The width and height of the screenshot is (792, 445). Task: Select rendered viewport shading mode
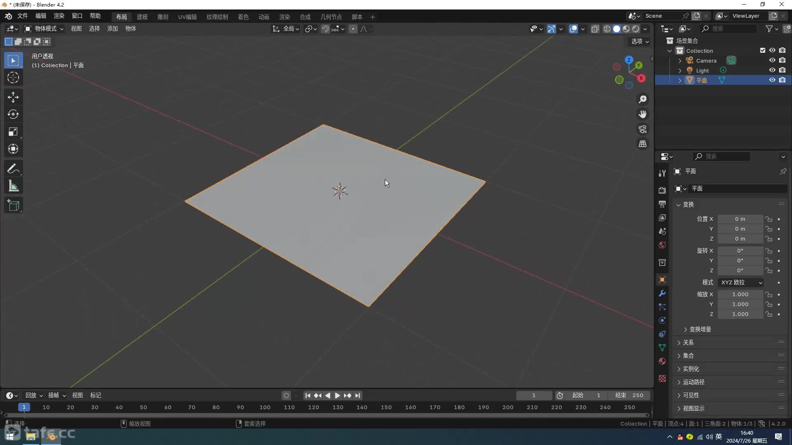point(636,29)
